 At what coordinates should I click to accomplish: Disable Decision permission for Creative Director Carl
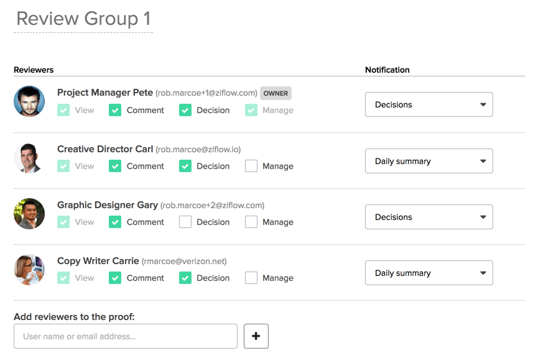click(185, 165)
